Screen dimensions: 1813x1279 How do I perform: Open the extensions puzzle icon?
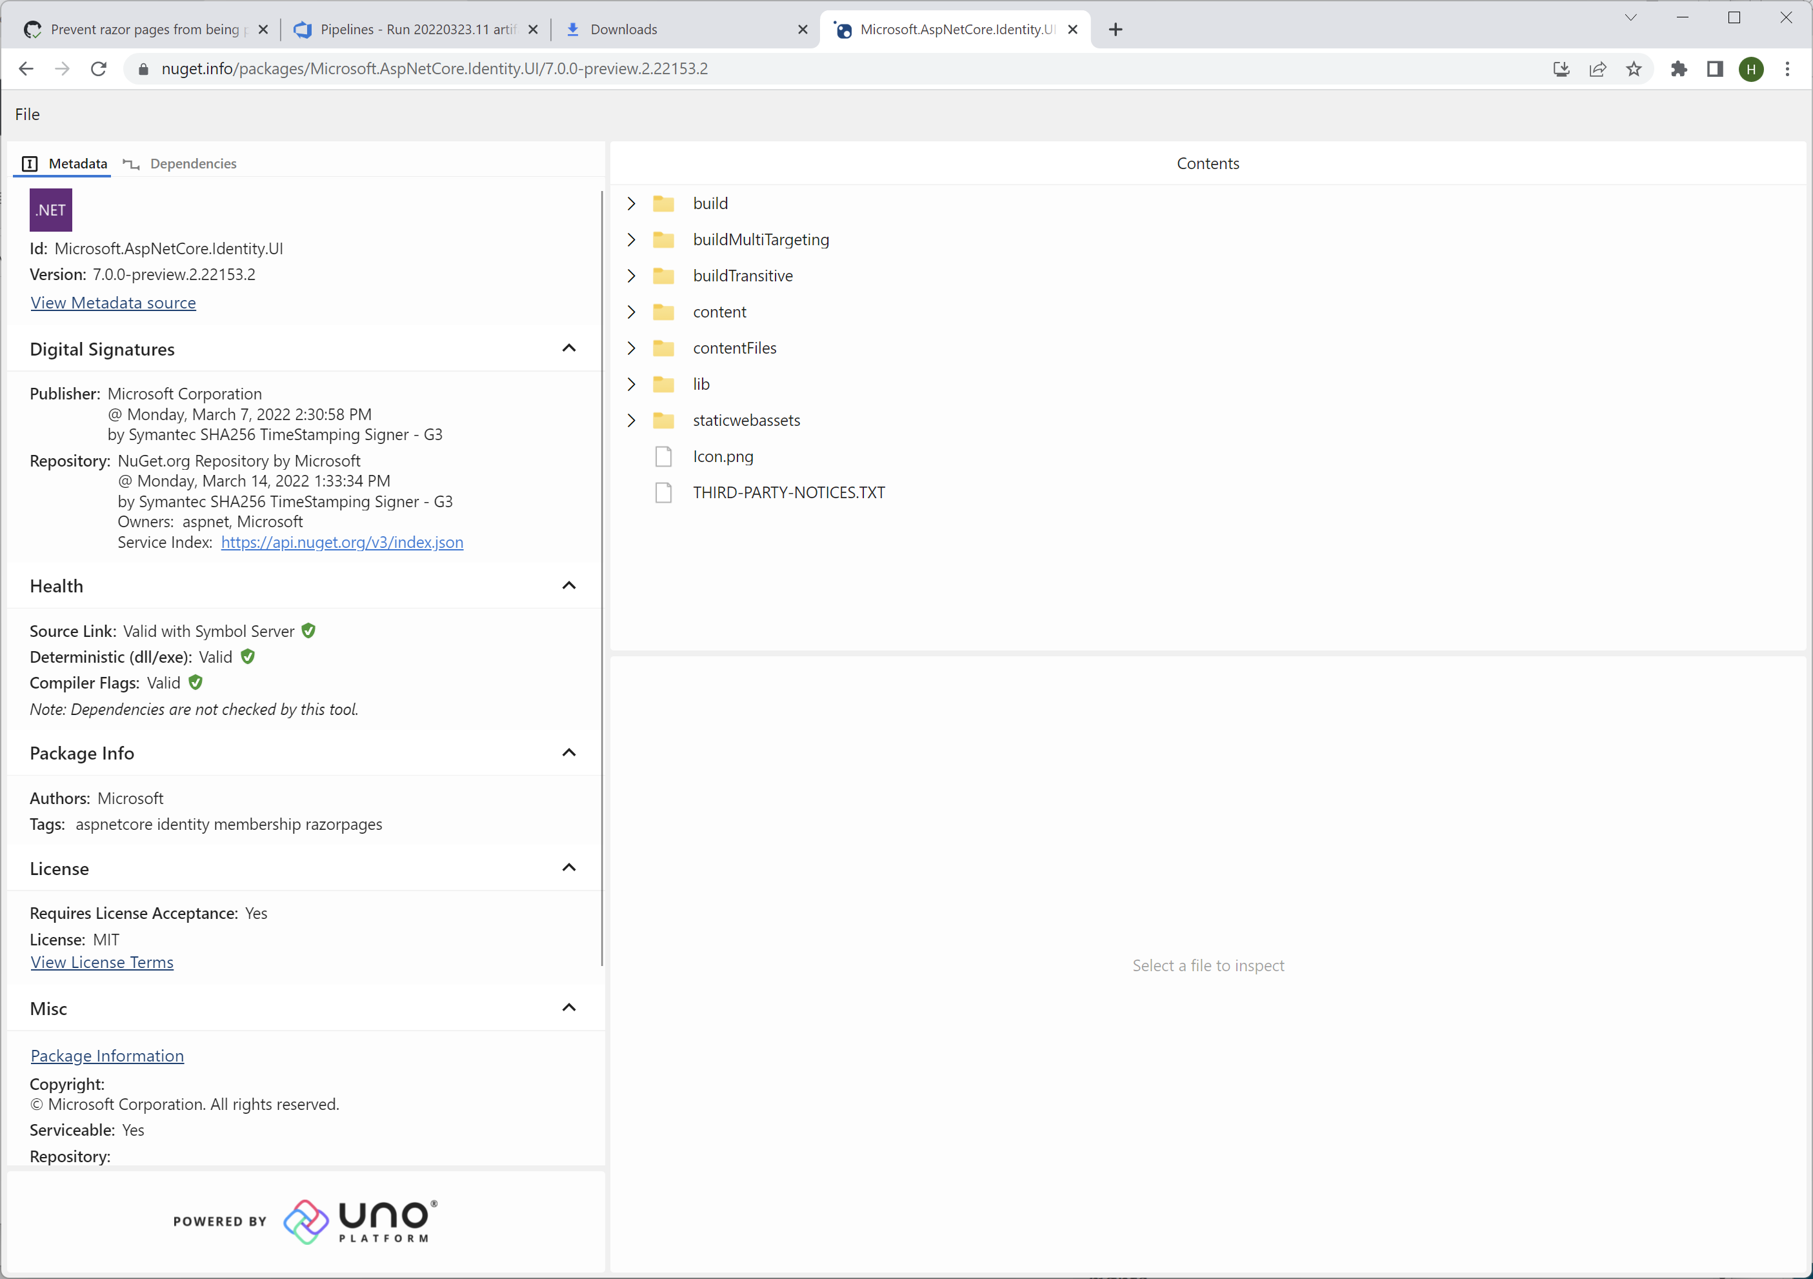coord(1679,69)
